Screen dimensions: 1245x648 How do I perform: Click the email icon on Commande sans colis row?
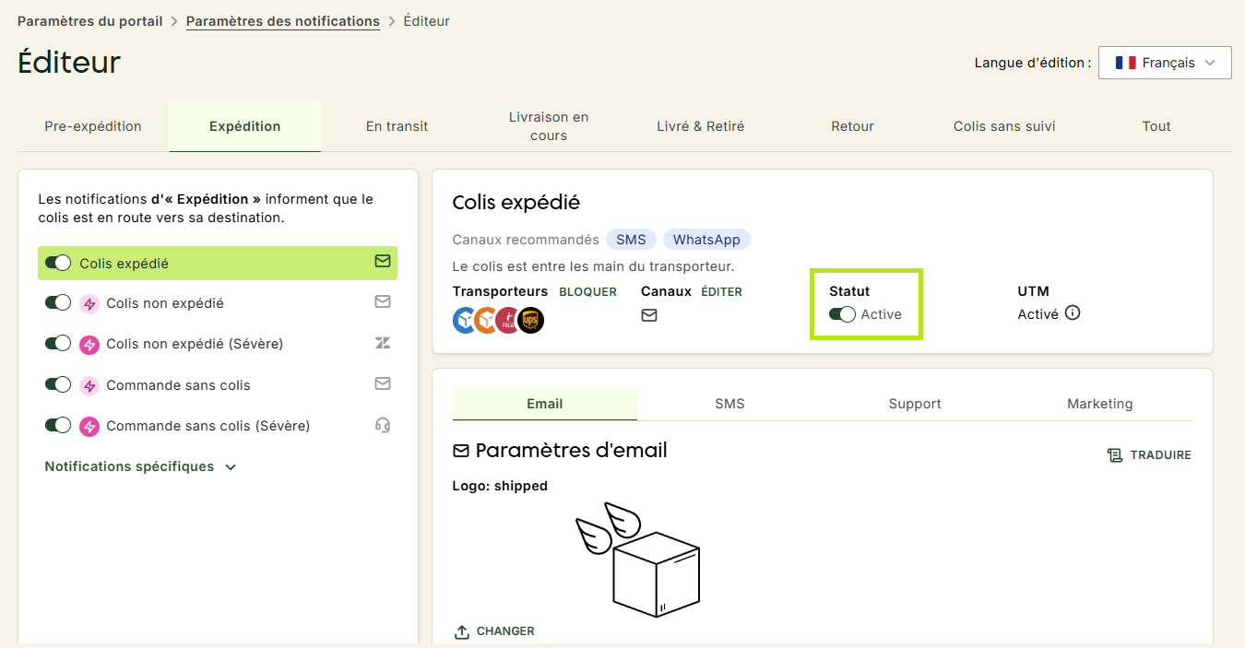coord(383,383)
